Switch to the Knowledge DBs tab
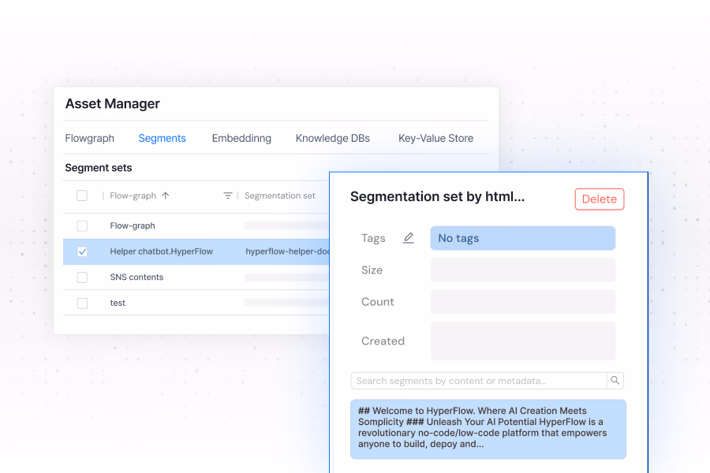The height and width of the screenshot is (473, 710). click(332, 138)
